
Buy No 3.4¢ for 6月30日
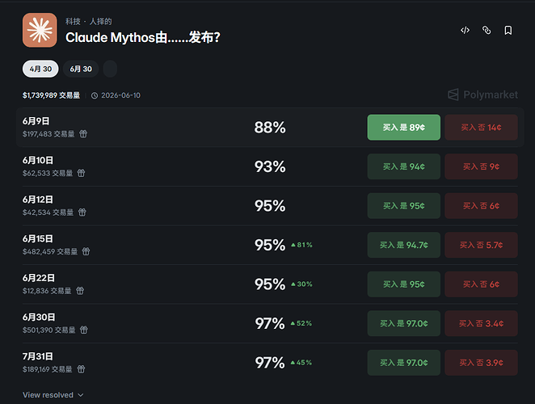(481, 323)
